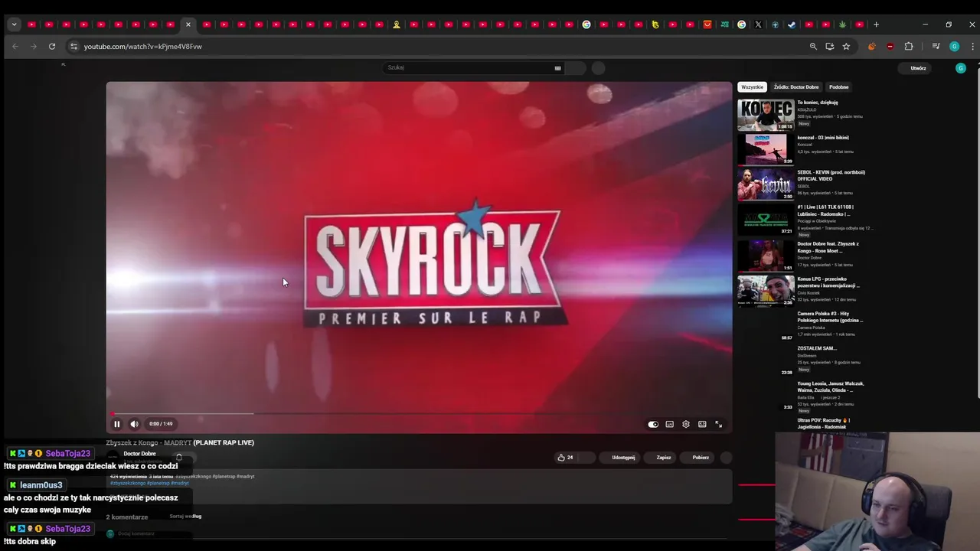Click the red shield ad-blocker extension icon
The image size is (980, 551).
pyautogui.click(x=890, y=47)
